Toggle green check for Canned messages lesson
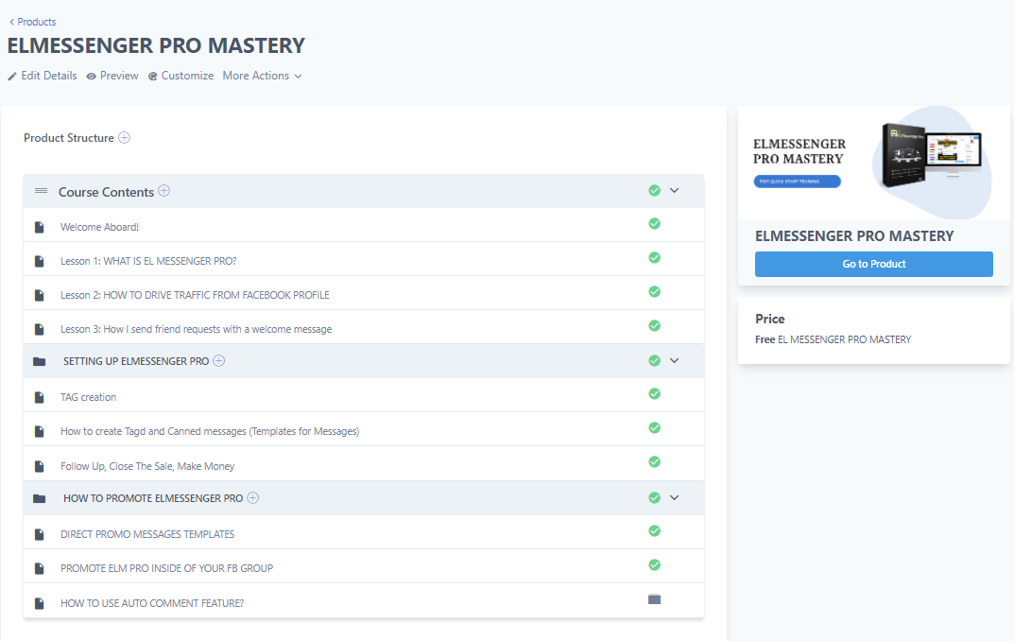This screenshot has width=1014, height=641. pos(655,427)
